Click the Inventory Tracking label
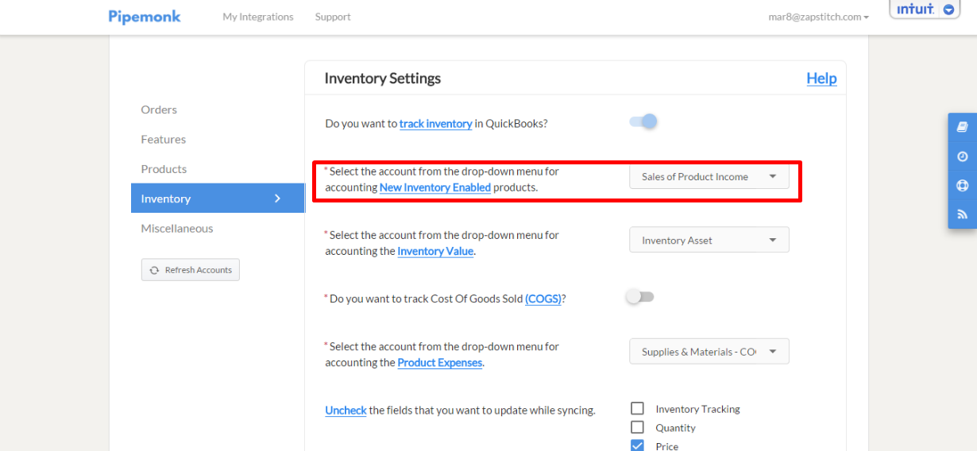 point(697,409)
